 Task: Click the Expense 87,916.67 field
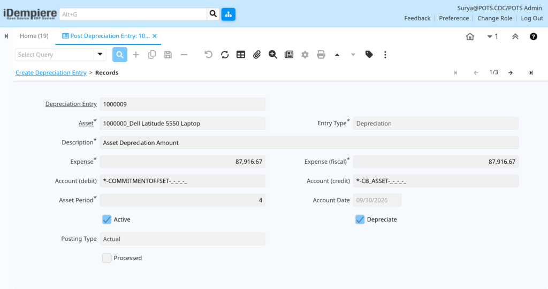pos(182,162)
